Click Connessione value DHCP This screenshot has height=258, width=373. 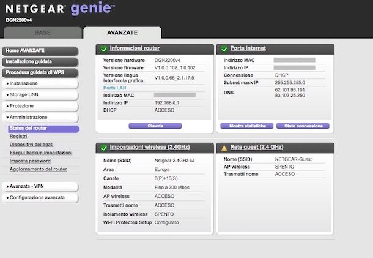(282, 75)
